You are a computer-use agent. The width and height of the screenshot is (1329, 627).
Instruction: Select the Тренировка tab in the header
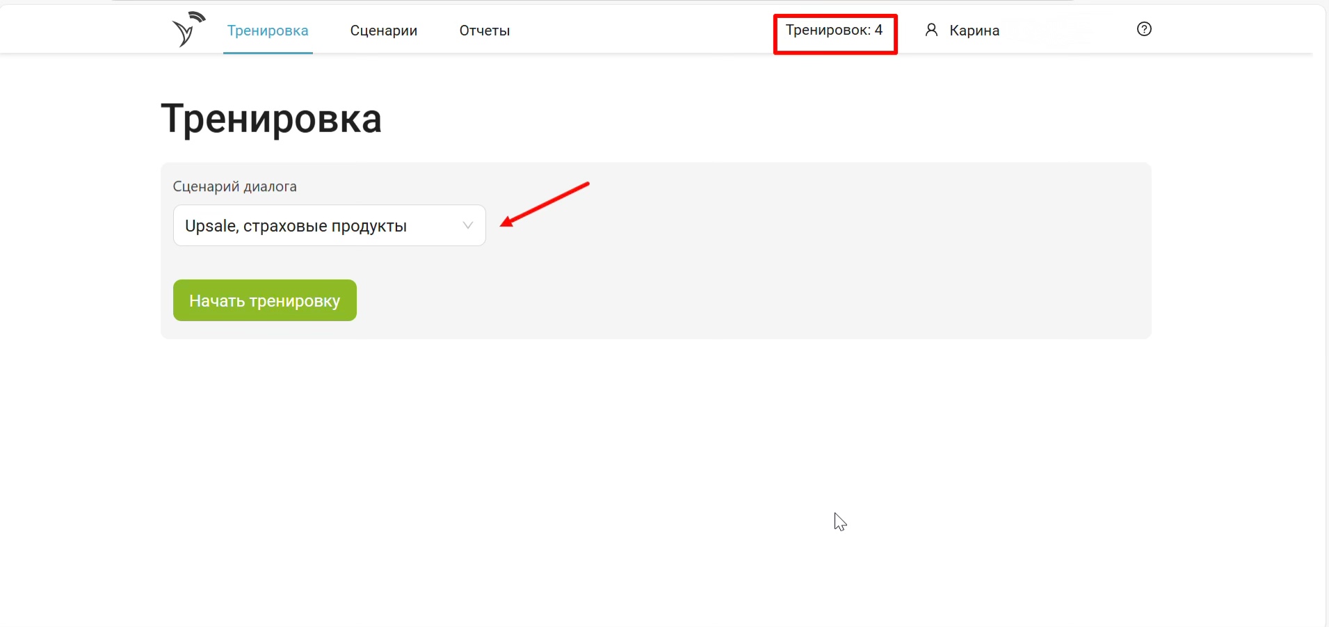[268, 31]
